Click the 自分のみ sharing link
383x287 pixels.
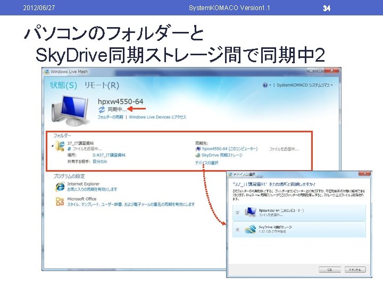(100, 162)
